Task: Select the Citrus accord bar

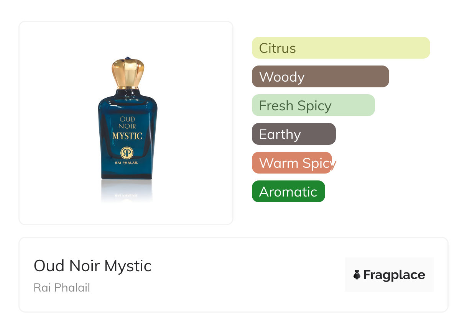Action: [x=340, y=48]
